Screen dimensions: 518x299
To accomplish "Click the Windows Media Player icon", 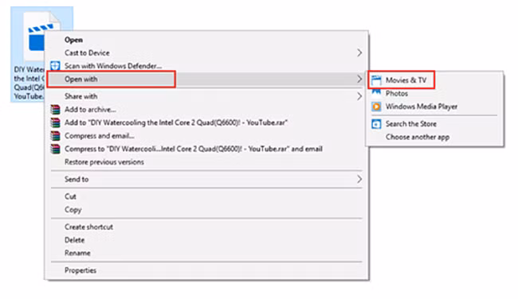I will click(376, 107).
